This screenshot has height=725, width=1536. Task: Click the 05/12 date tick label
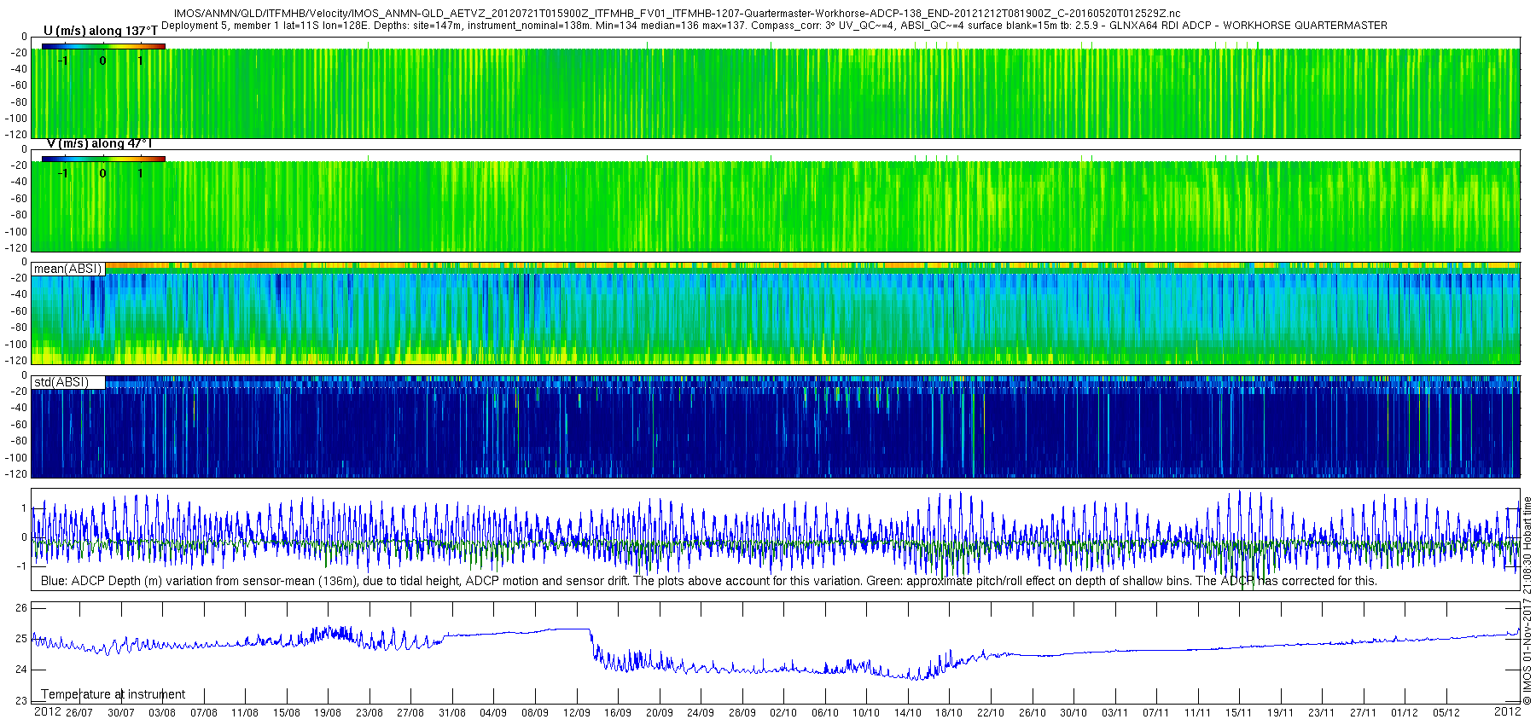pos(1446,713)
